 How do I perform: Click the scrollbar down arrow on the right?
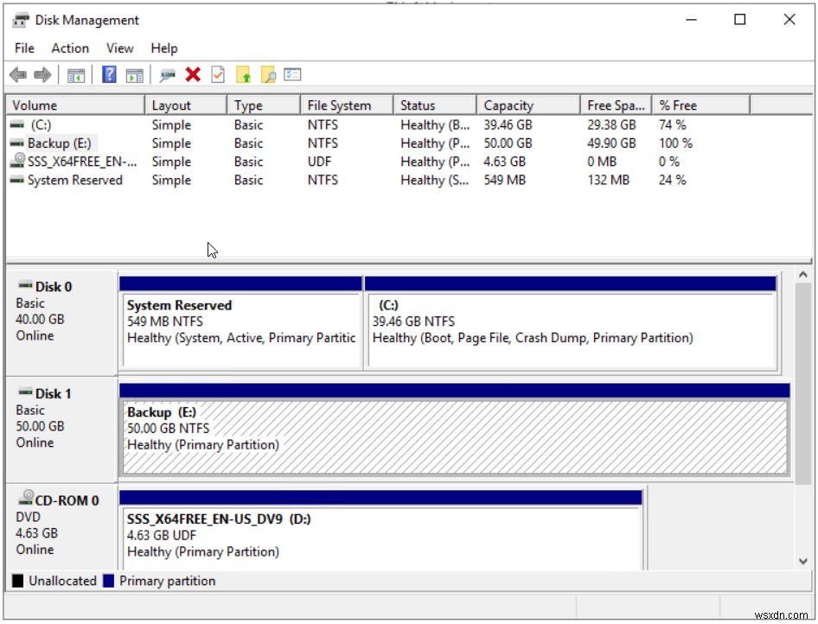click(x=803, y=561)
